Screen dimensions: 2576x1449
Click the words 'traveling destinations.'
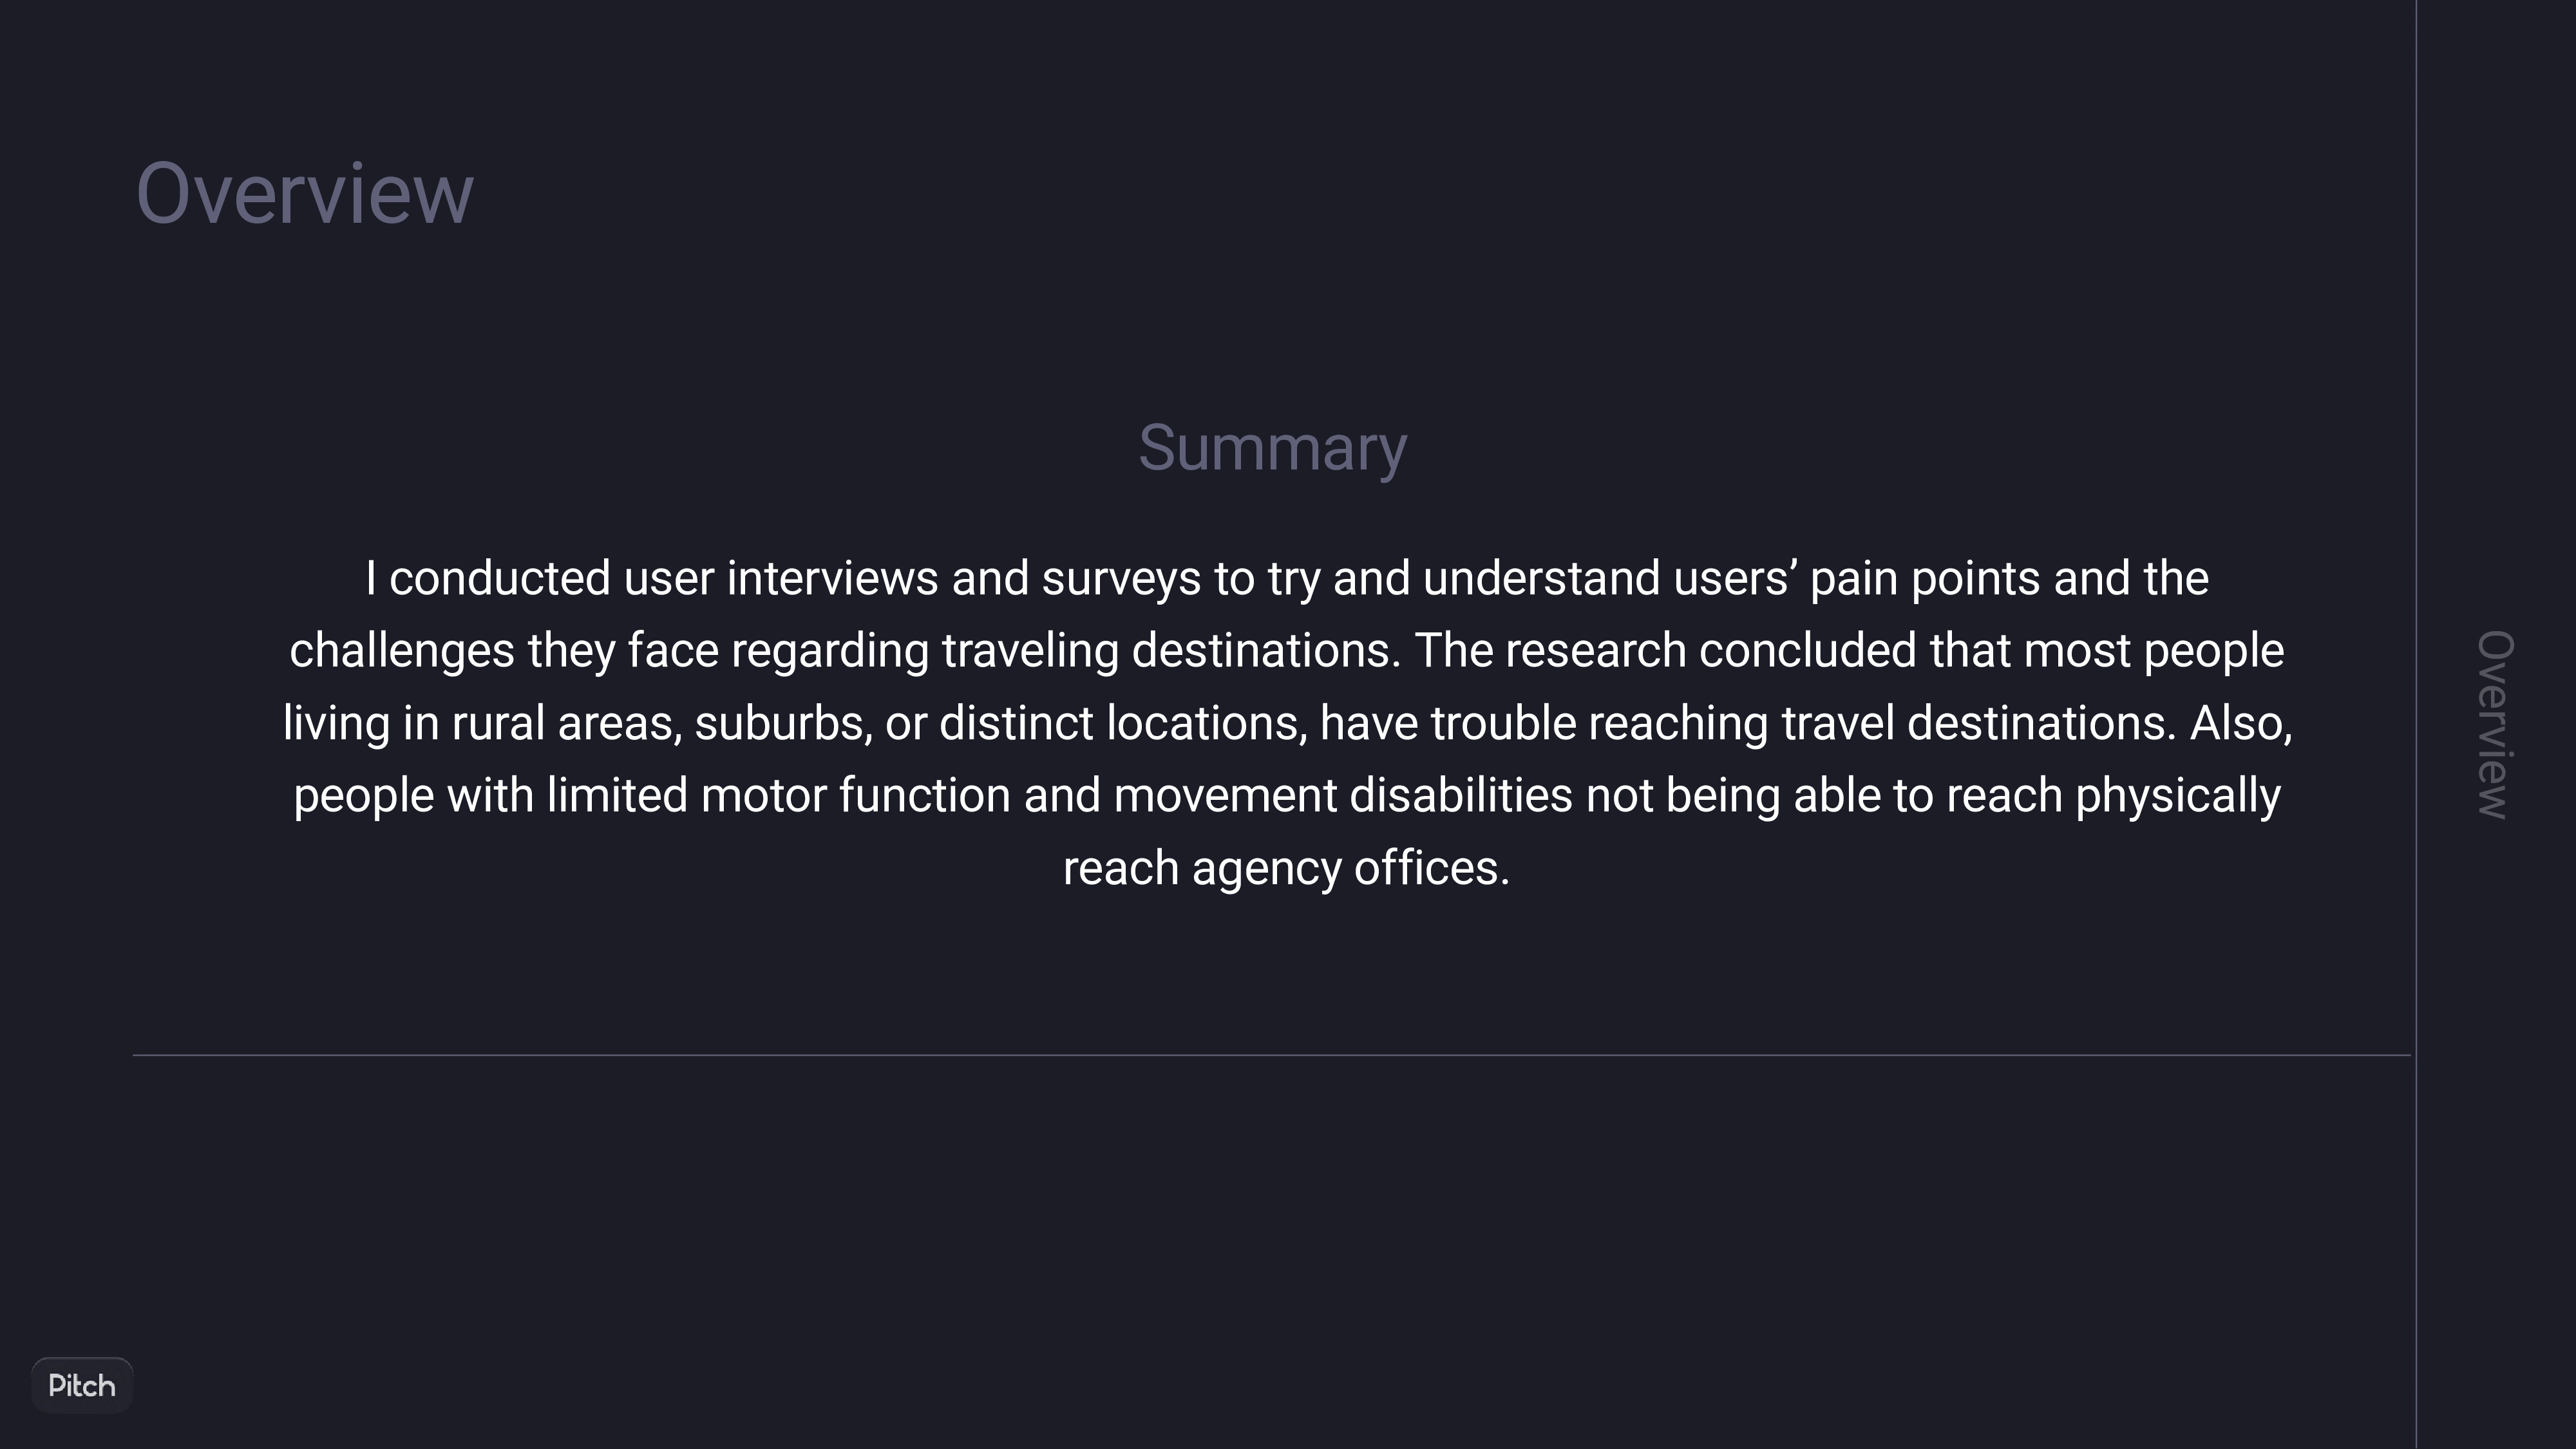tap(1171, 651)
